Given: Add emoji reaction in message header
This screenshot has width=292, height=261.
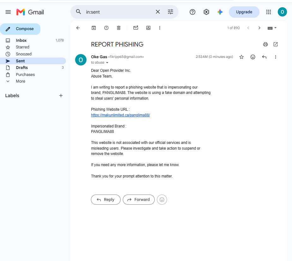Looking at the screenshot, I should point(253,57).
